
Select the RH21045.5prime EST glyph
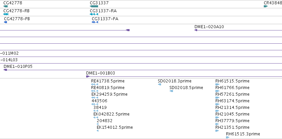click(217, 117)
